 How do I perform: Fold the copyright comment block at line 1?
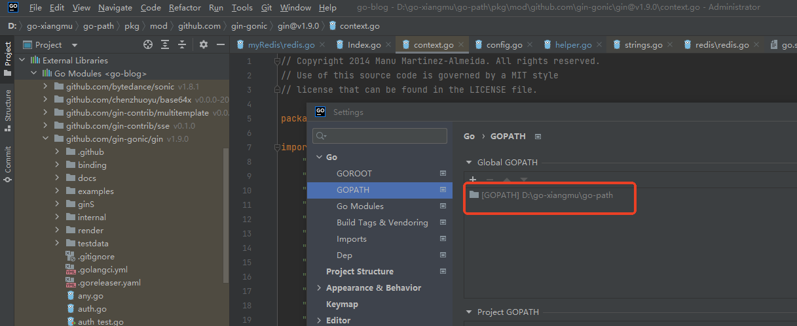point(277,61)
